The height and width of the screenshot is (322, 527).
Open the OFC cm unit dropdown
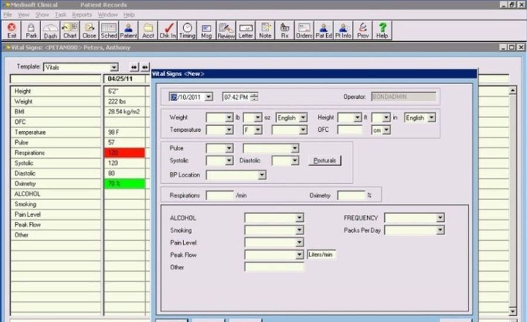tap(386, 130)
